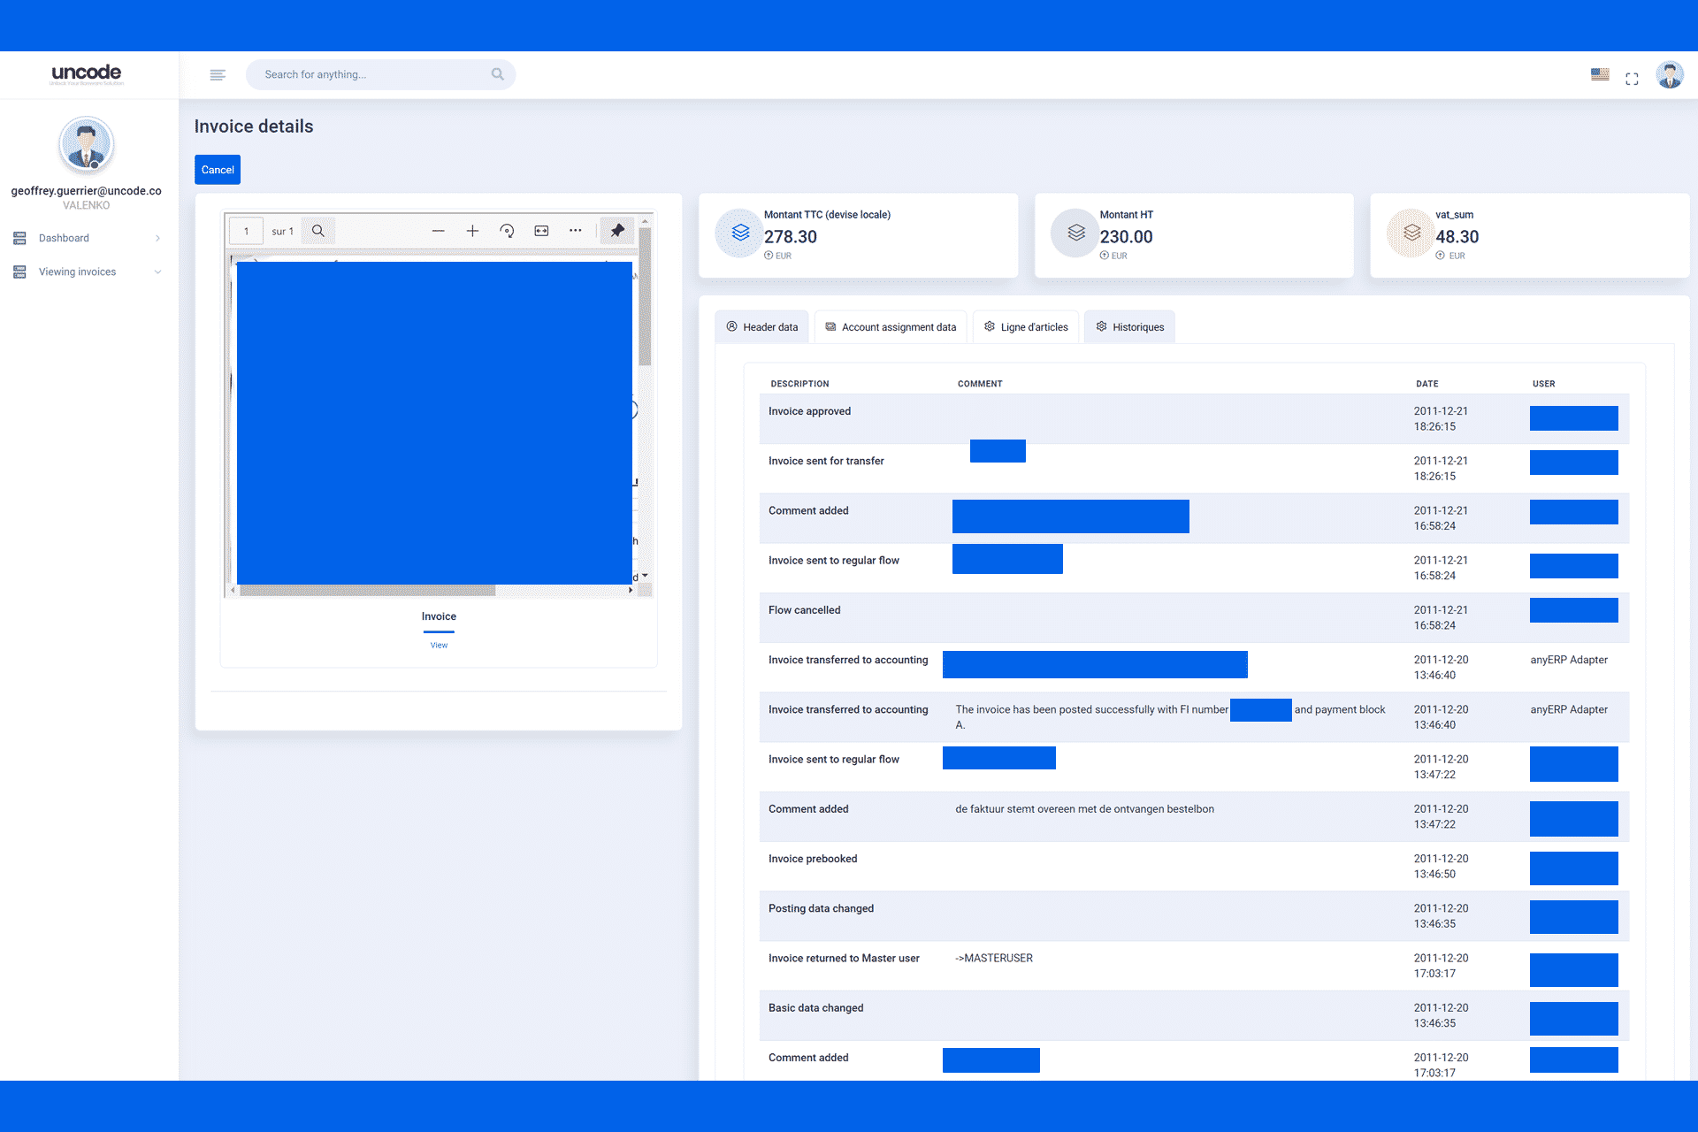The width and height of the screenshot is (1698, 1132).
Task: Click the Cancel button on invoice details
Action: (218, 168)
